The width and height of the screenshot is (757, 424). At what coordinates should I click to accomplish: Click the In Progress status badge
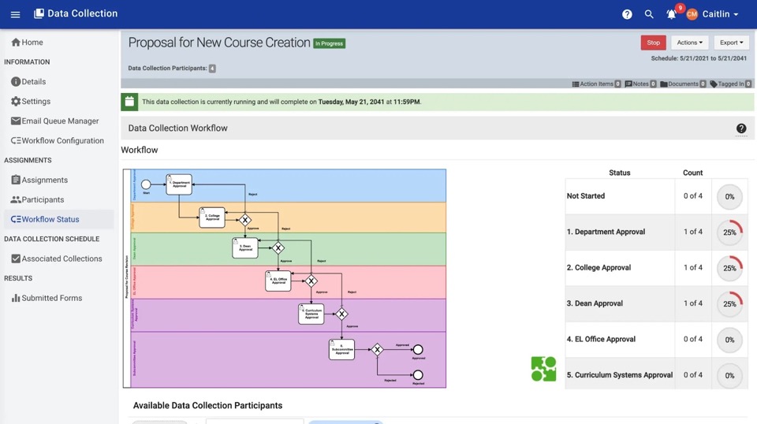[x=330, y=43]
